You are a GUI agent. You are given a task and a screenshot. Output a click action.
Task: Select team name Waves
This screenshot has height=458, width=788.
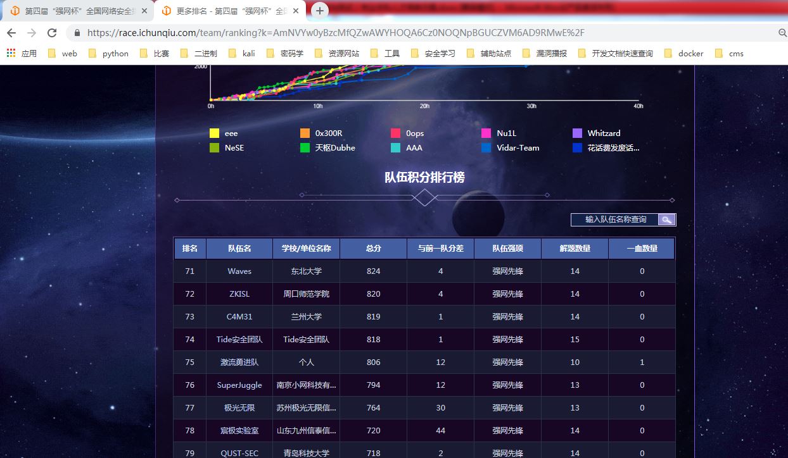[x=239, y=271]
